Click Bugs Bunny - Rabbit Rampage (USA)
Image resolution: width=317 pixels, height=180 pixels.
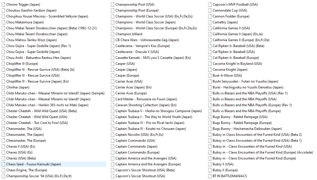[240, 117]
